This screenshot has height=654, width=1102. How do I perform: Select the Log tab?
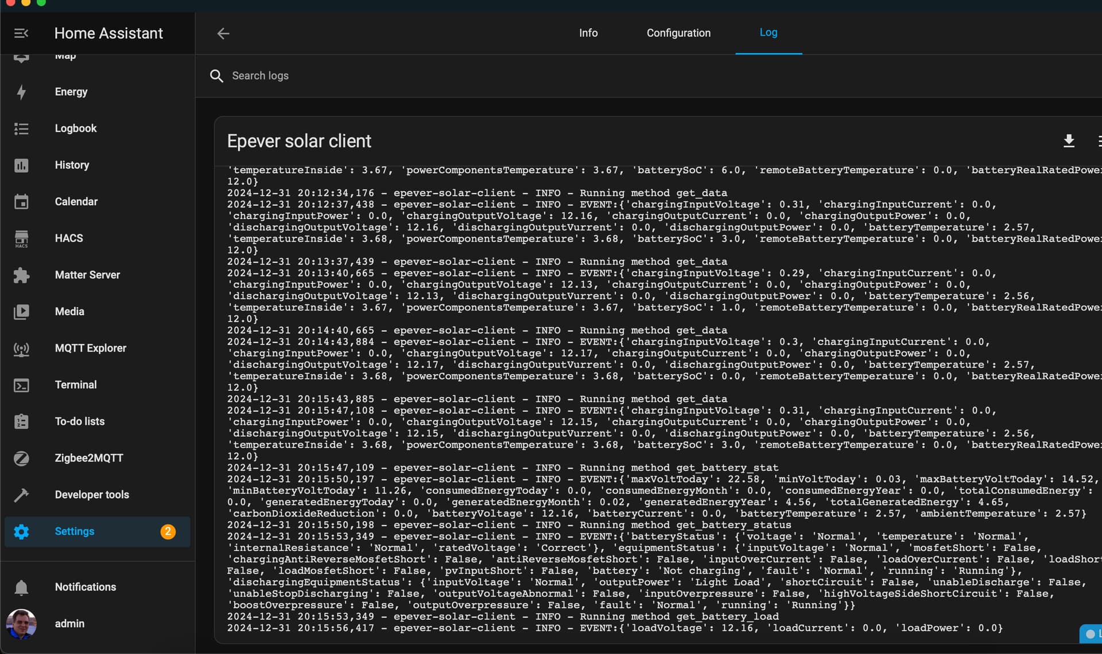tap(768, 33)
